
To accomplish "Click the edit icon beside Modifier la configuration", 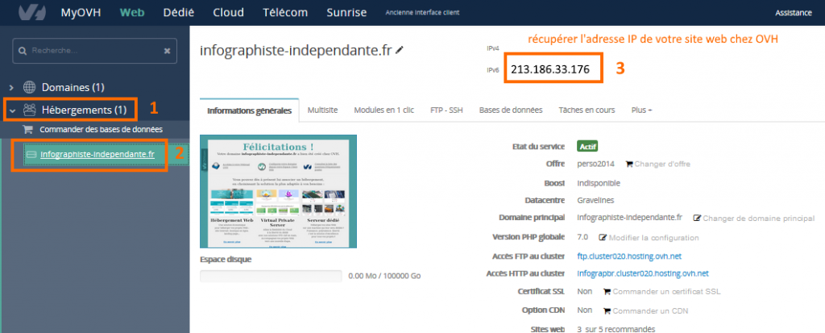I will 603,238.
